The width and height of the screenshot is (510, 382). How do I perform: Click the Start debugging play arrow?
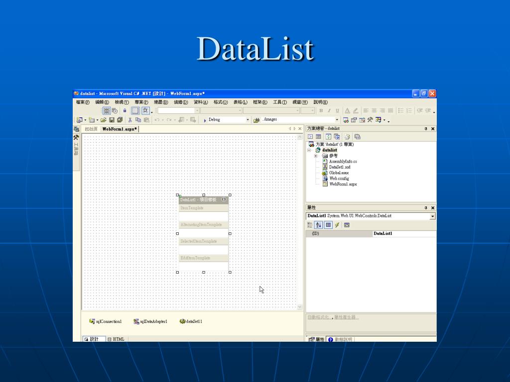coord(205,120)
